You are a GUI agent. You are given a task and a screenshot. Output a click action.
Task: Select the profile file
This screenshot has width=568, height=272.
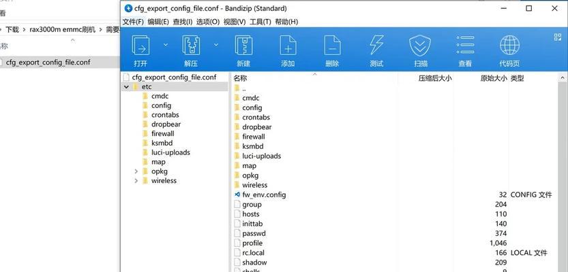[x=252, y=243]
